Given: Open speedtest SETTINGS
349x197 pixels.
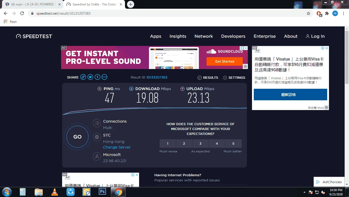Looking at the screenshot, I should (234, 77).
